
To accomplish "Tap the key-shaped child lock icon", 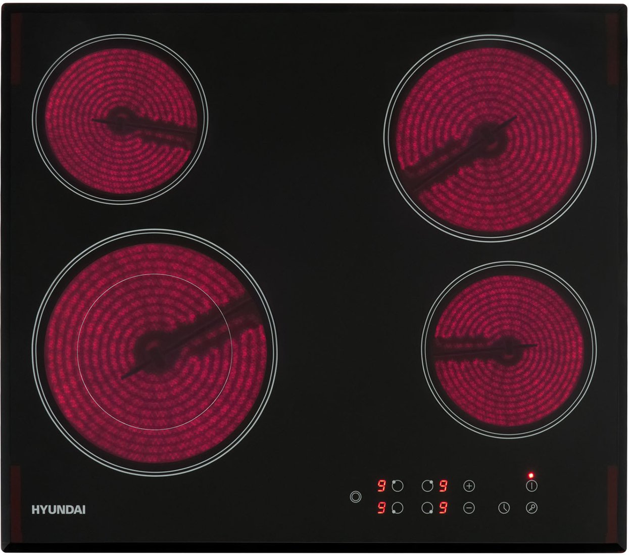I will [531, 508].
